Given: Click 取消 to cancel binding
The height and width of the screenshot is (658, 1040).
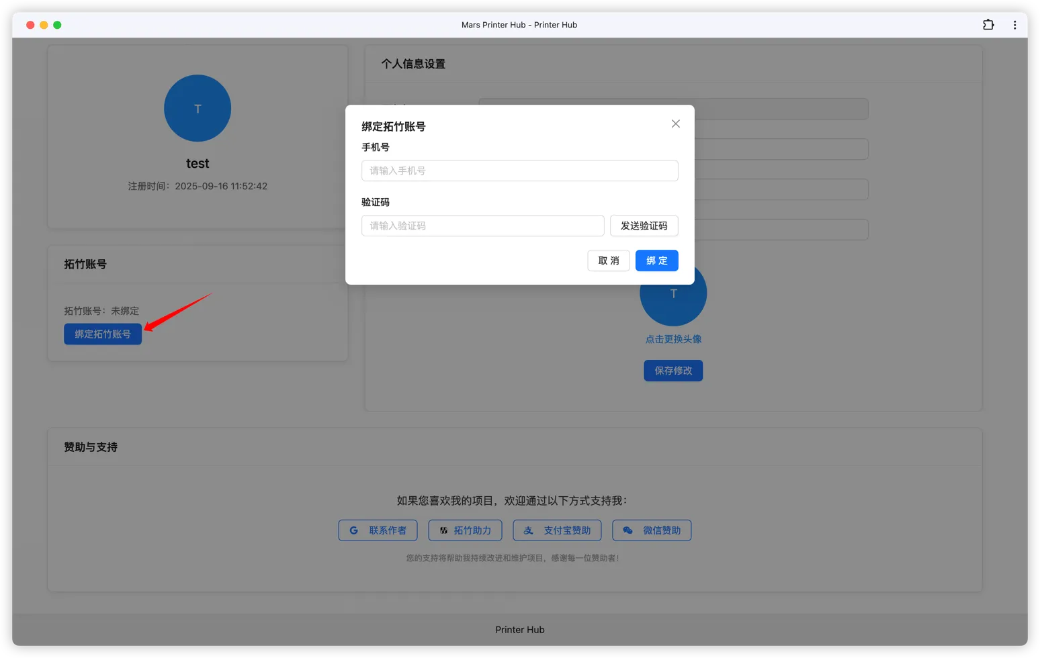Looking at the screenshot, I should pyautogui.click(x=609, y=261).
